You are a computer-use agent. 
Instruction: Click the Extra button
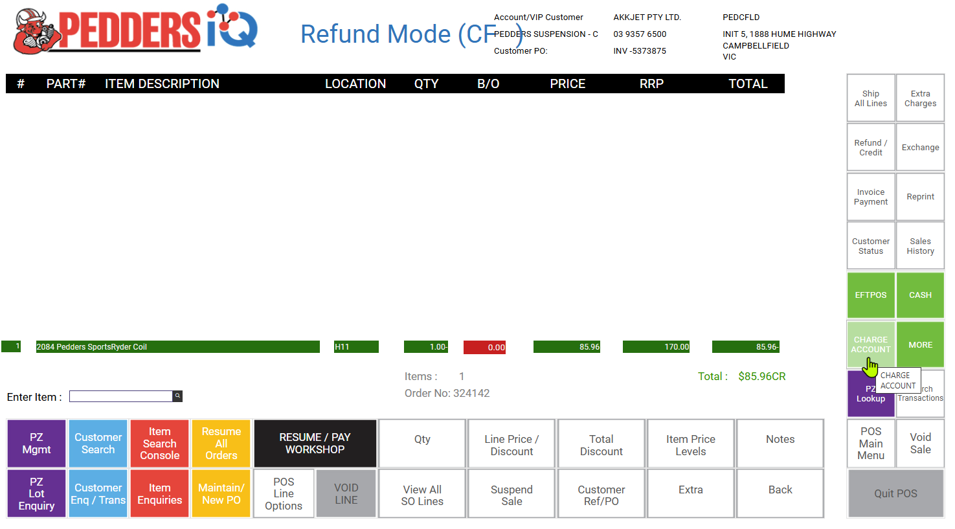pyautogui.click(x=691, y=493)
